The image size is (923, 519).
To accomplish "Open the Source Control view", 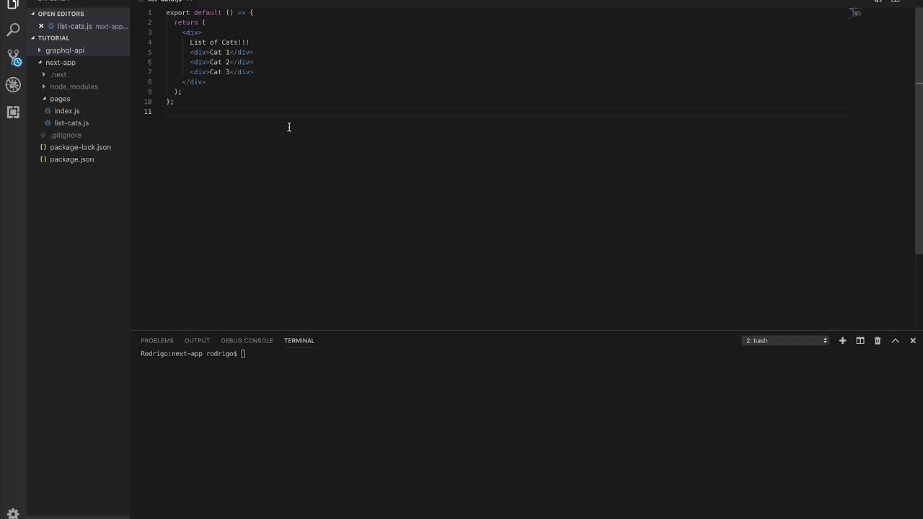I will [13, 57].
